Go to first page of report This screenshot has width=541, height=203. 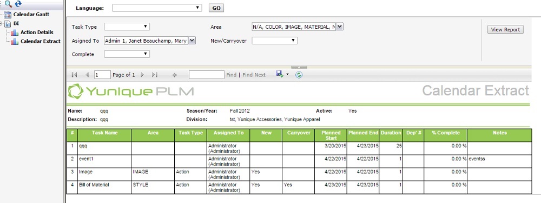[74, 75]
